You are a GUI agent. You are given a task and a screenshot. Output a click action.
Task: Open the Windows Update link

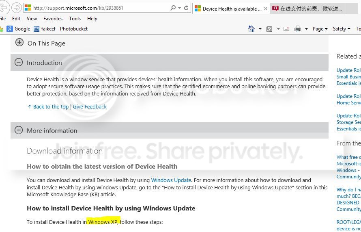point(171,180)
